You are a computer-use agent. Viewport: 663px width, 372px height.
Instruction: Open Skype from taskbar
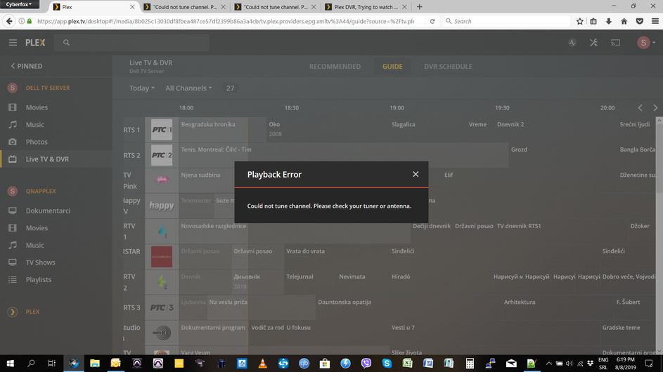pos(387,363)
